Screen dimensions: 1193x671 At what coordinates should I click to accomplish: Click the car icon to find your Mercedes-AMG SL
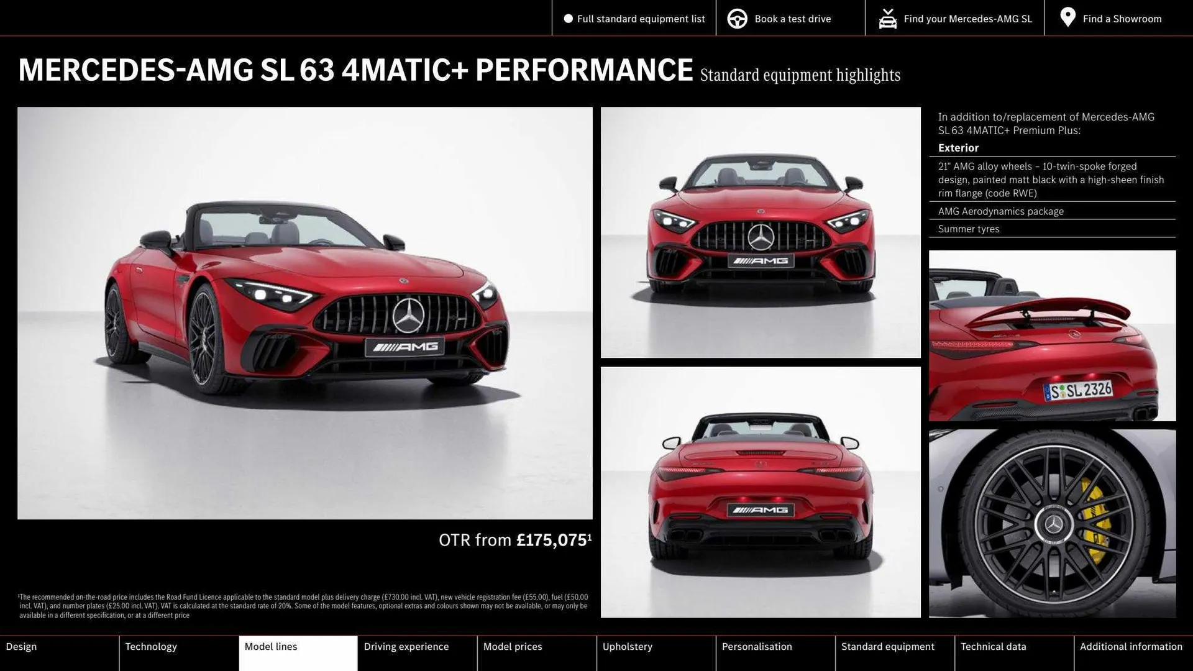point(887,18)
